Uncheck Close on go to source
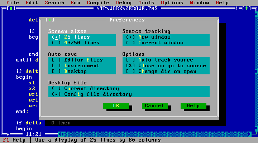The image size is (258, 143). pos(131,65)
